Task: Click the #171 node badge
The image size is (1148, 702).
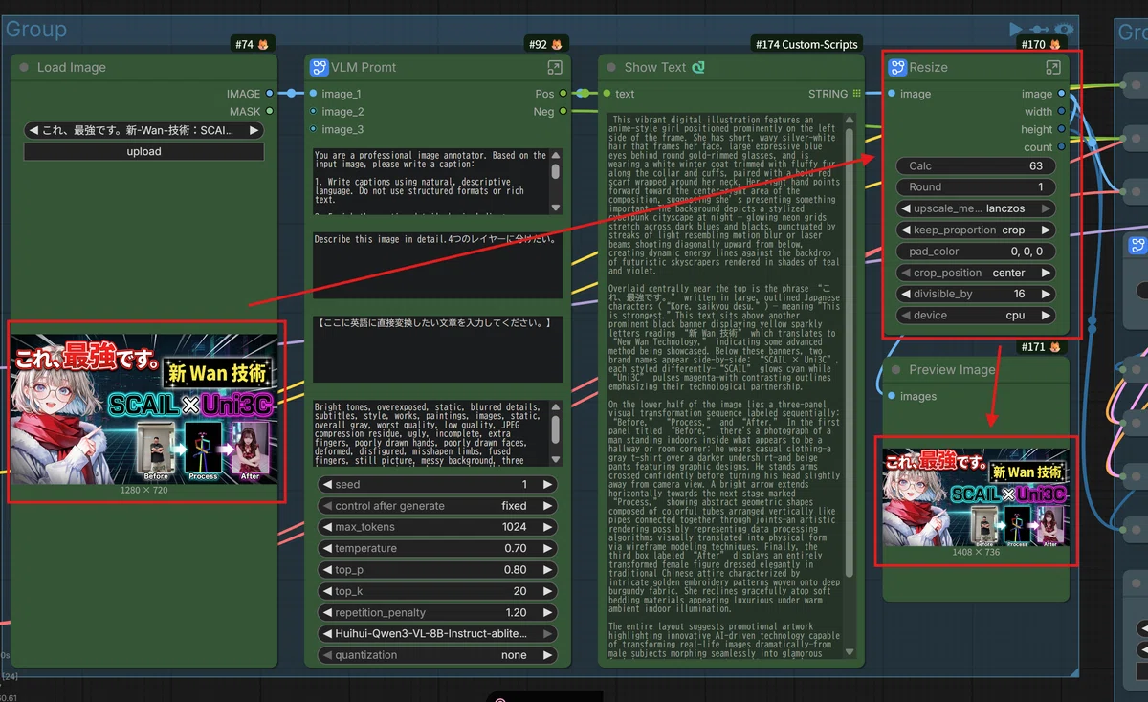Action: pyautogui.click(x=1041, y=346)
